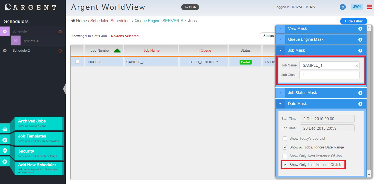Click the Job Class input field
Viewport: 374px width, 184px height.
pos(329,75)
